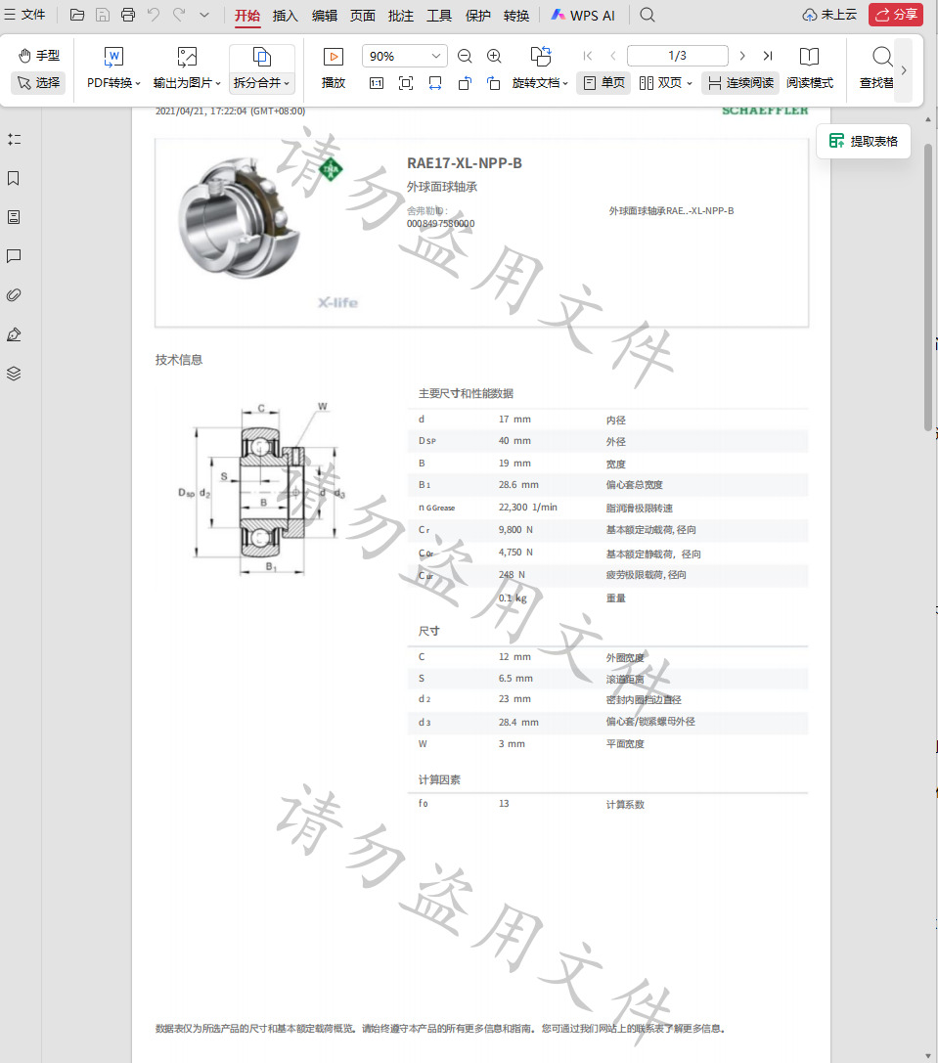Open the attachments paperclip panel
The height and width of the screenshot is (1063, 938).
[x=14, y=295]
